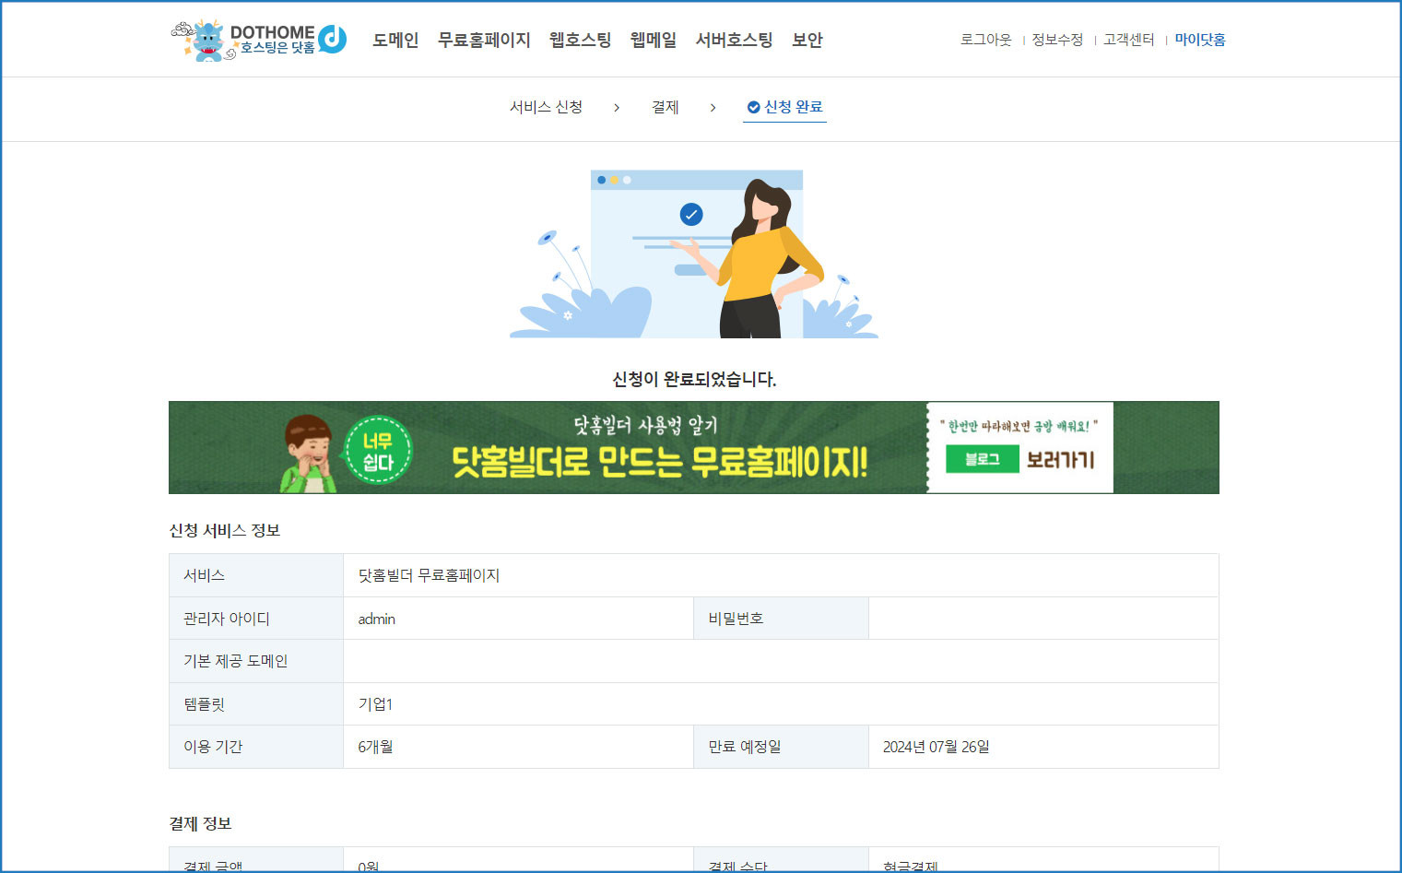Click the green 블로그 button in banner
Image resolution: width=1402 pixels, height=873 pixels.
982,459
